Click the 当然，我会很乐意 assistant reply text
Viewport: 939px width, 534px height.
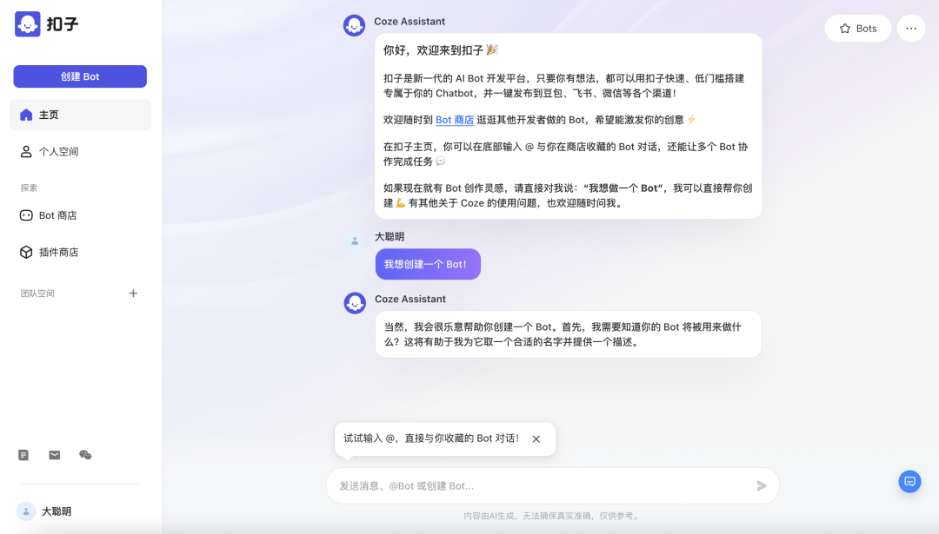click(x=563, y=334)
